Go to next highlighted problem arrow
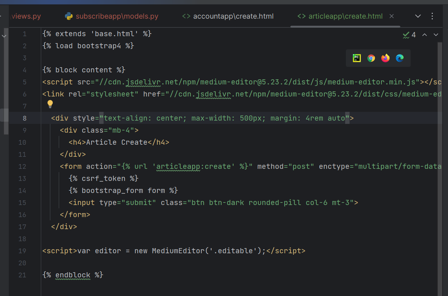This screenshot has width=448, height=296. [436, 35]
